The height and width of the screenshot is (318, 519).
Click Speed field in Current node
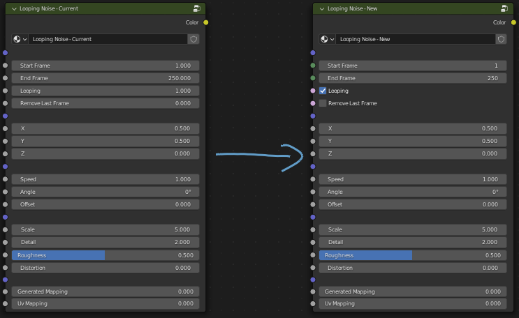(105, 179)
